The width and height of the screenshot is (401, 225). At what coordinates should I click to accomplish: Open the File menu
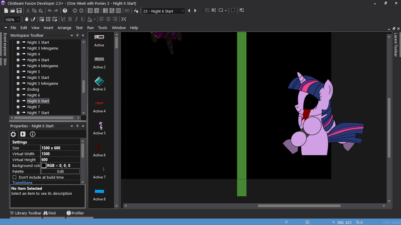pos(13,28)
